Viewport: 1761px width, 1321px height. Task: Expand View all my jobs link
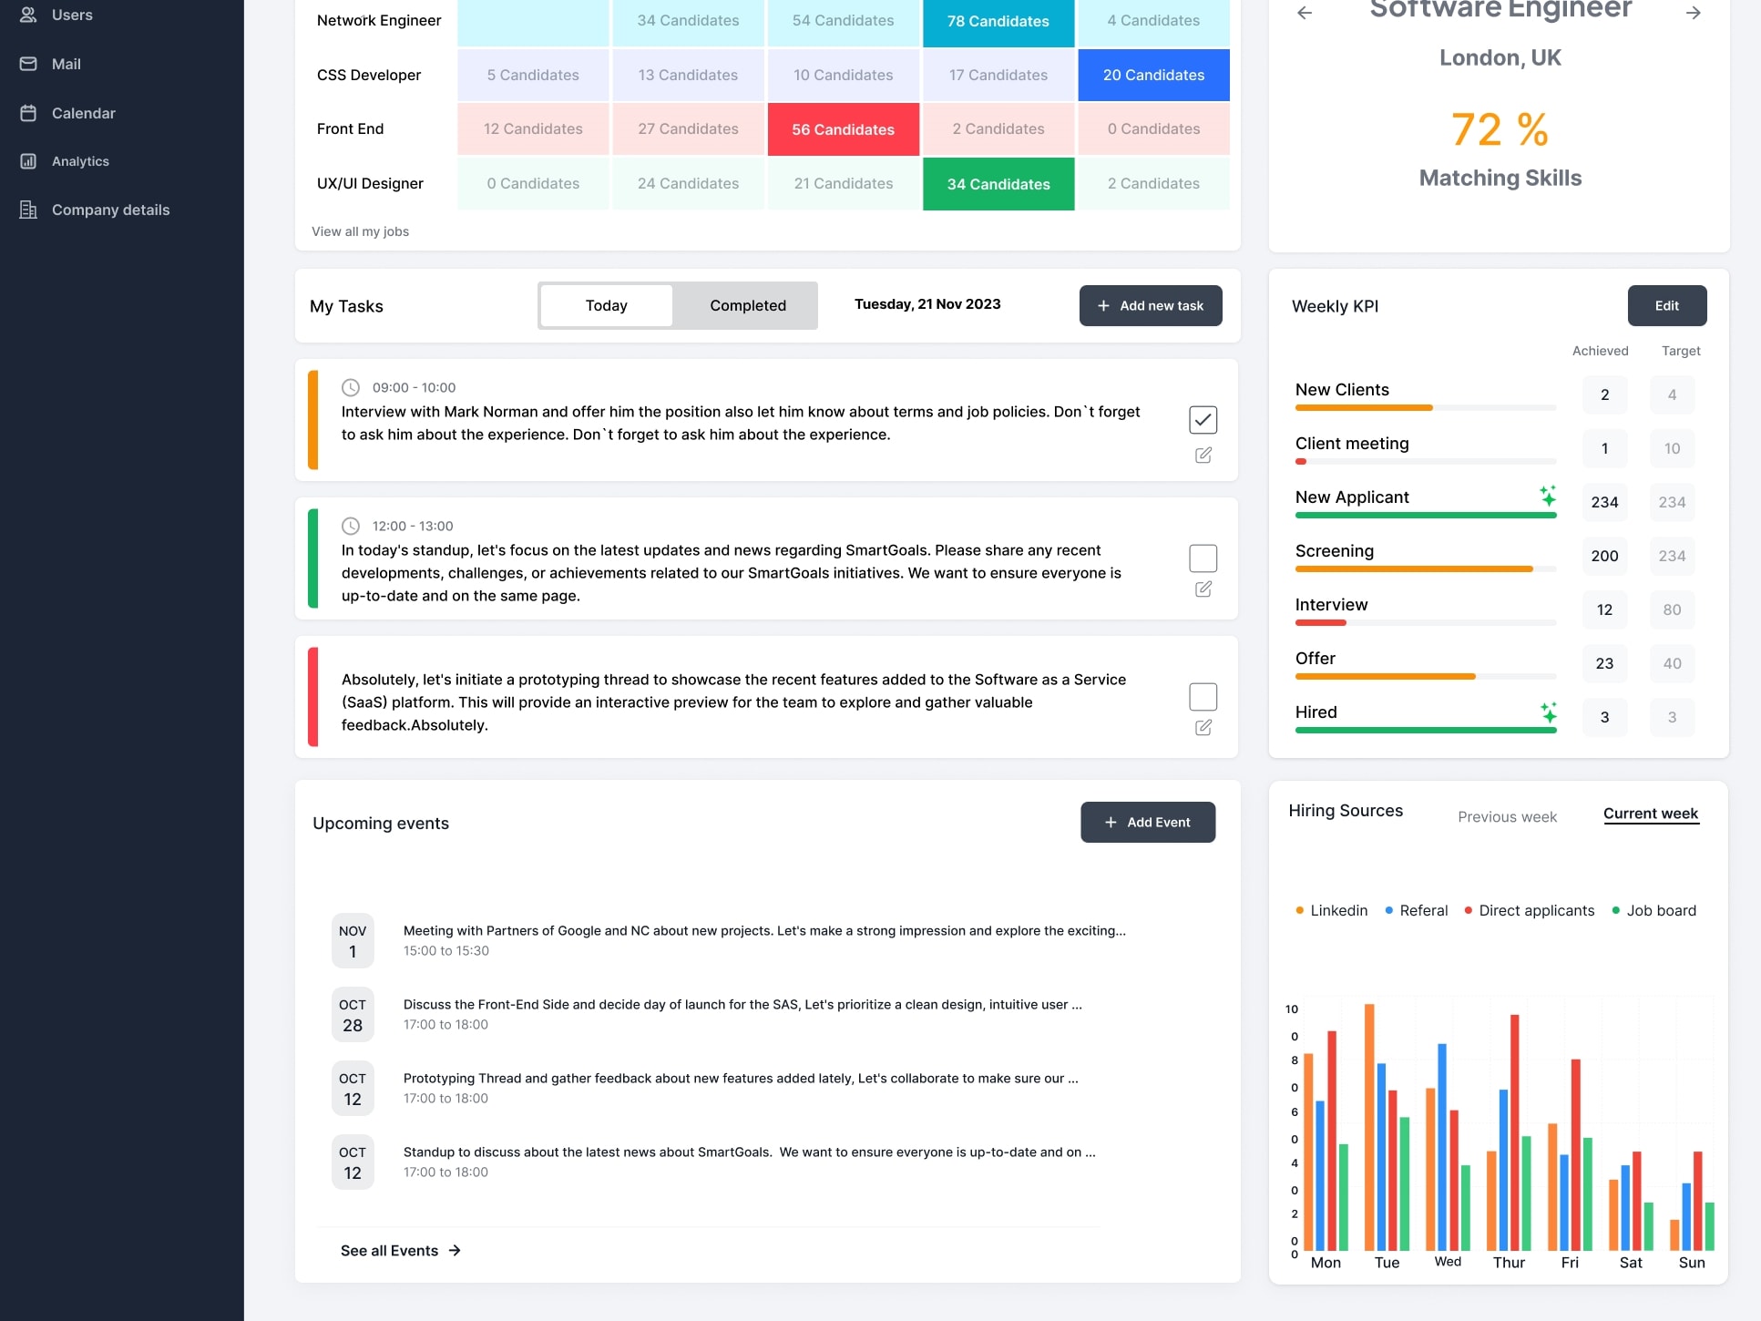361,231
